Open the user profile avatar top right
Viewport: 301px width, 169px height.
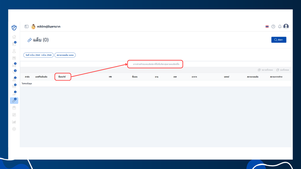286,26
